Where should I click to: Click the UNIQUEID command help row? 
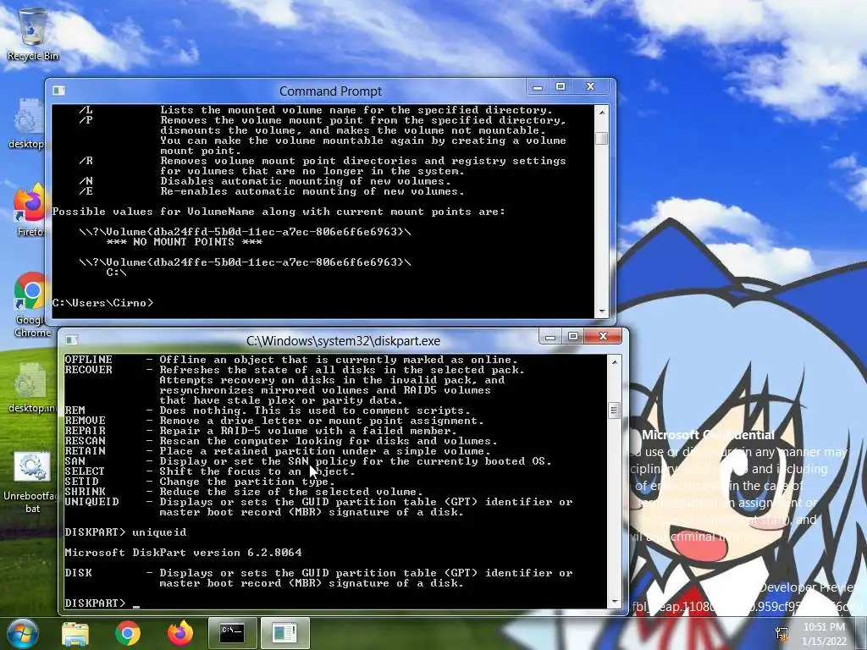click(318, 507)
